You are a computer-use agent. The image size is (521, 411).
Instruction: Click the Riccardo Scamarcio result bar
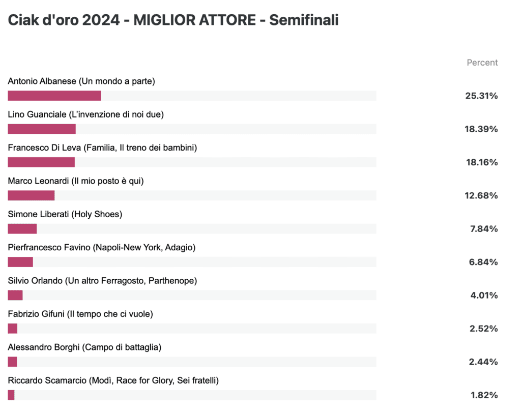pos(192,395)
